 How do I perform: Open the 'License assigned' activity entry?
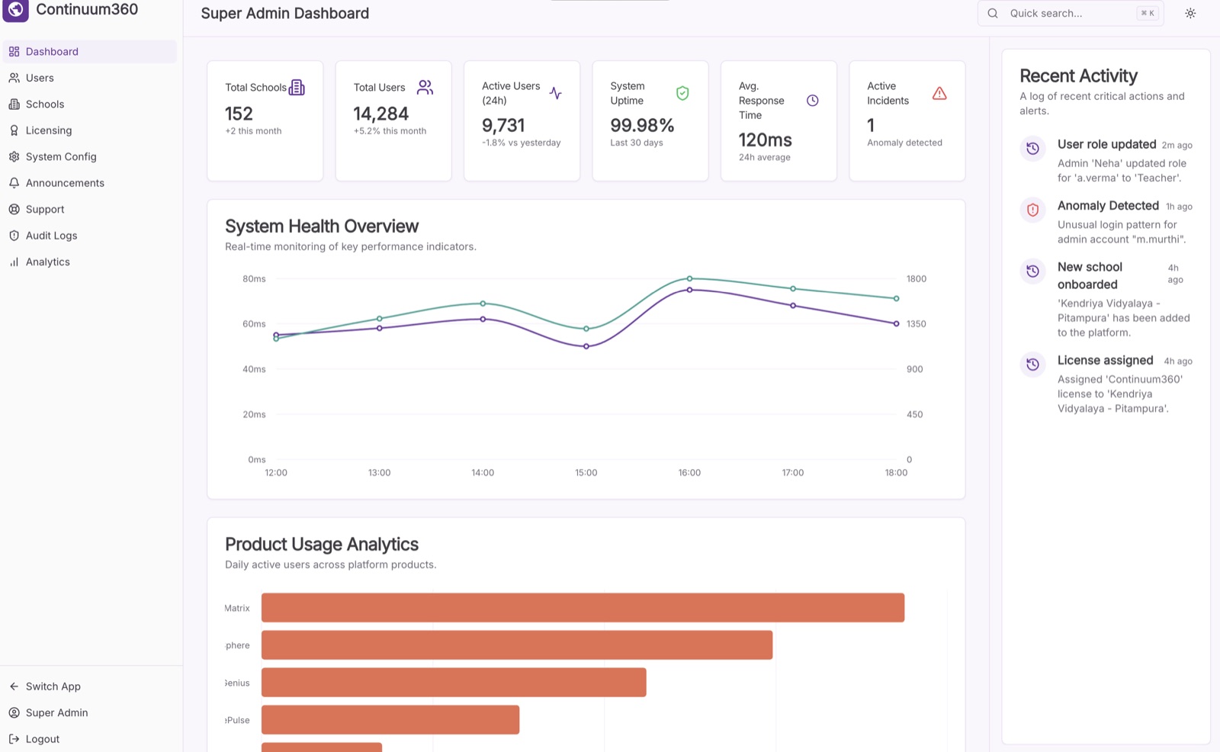pos(1106,384)
